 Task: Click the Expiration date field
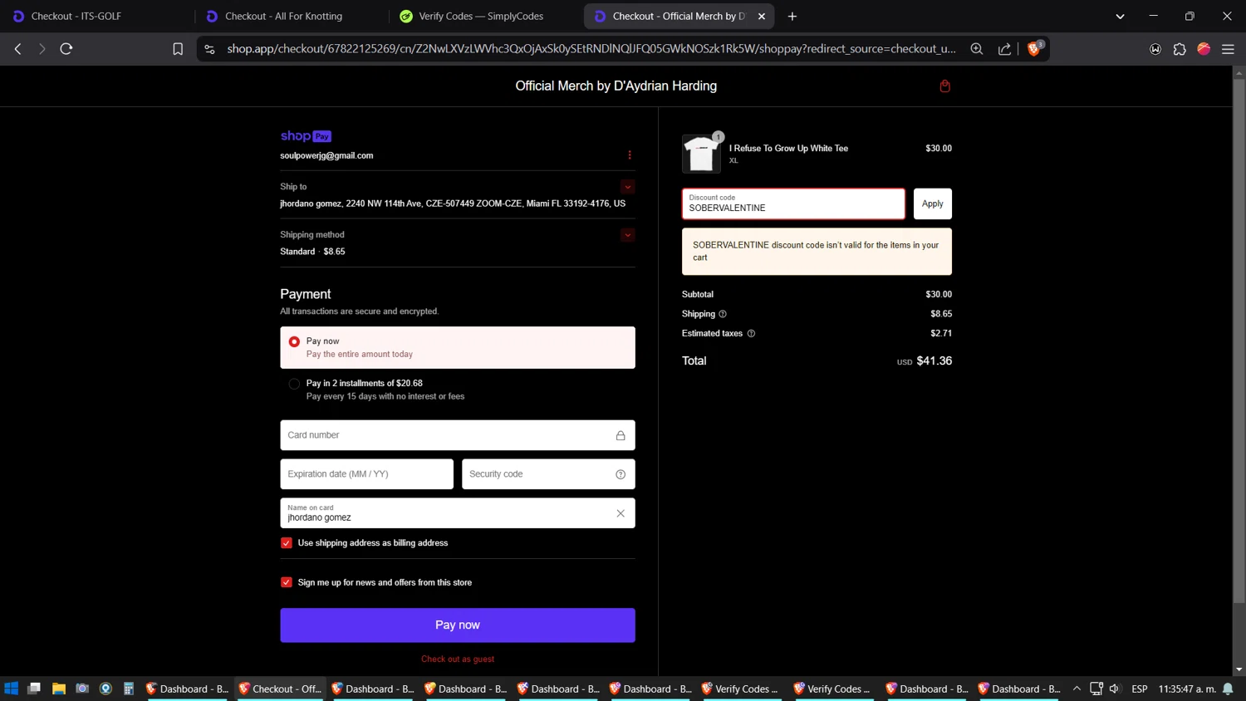(x=366, y=474)
